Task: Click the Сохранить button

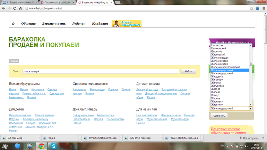Action: click(x=219, y=116)
